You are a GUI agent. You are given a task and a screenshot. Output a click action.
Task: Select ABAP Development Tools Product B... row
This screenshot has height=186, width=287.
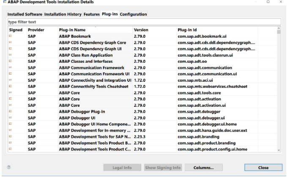coord(142,143)
